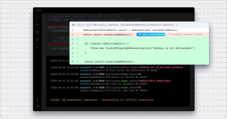Select added line "if (!result.isDeliverable()) {"
The width and height of the screenshot is (227, 119).
(x=107, y=43)
